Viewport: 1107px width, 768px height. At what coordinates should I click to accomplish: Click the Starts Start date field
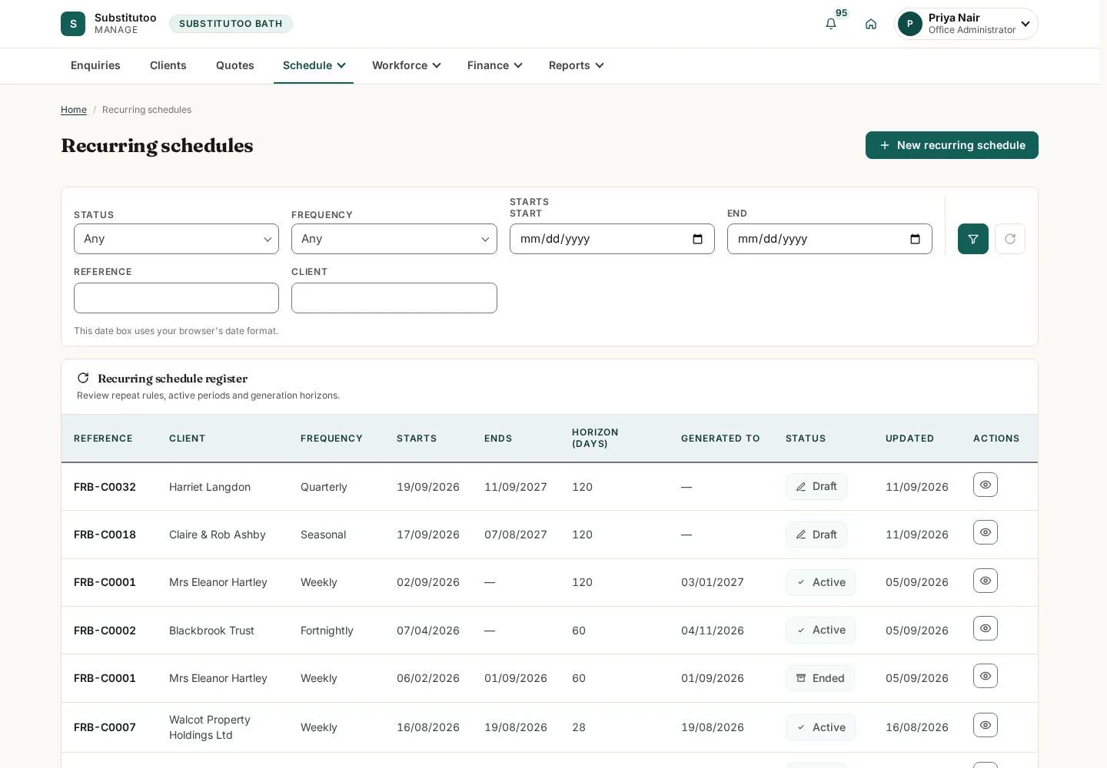[612, 239]
